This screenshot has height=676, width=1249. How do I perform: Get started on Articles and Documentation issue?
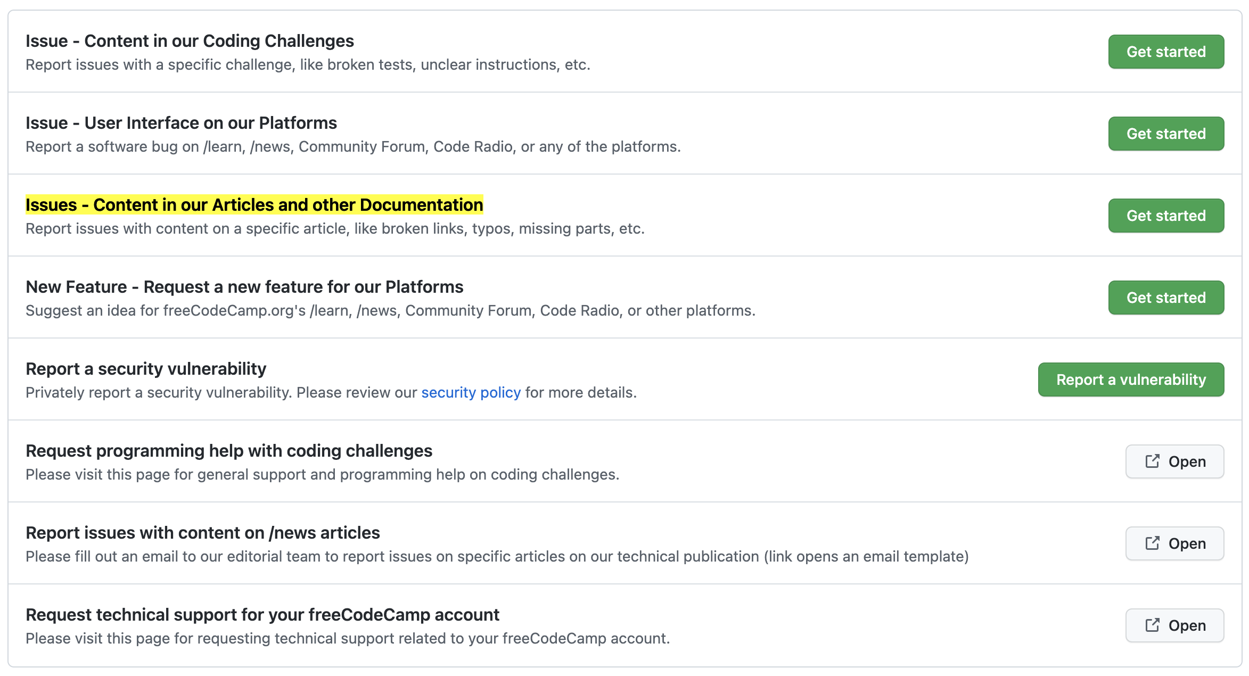coord(1166,216)
